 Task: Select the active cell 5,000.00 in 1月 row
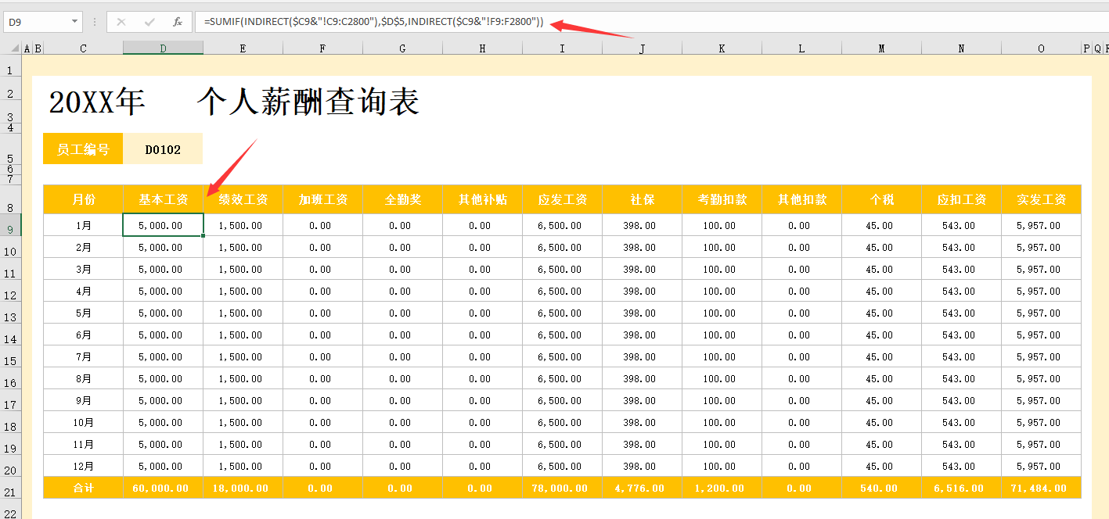[x=163, y=225]
